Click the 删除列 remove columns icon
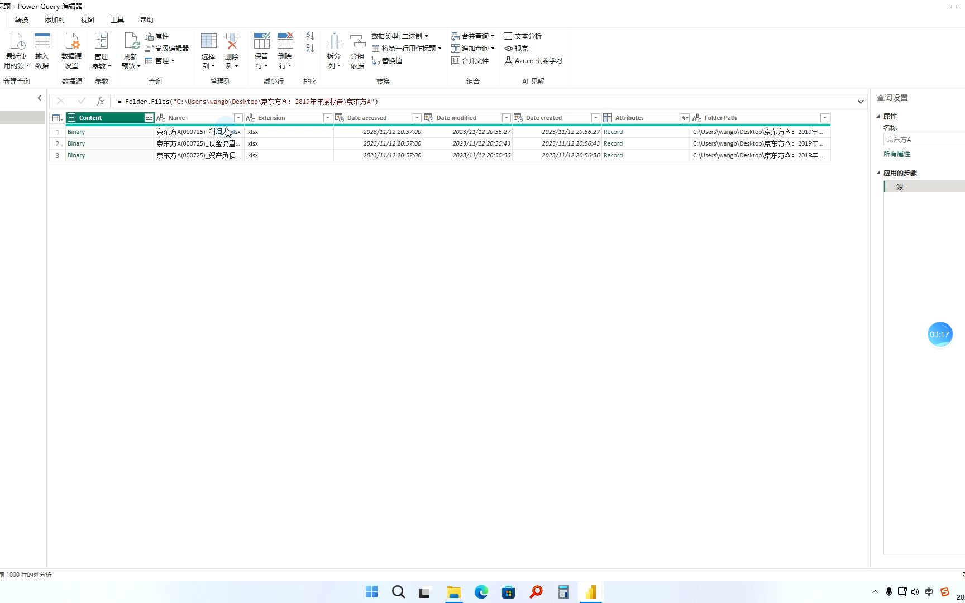Image resolution: width=965 pixels, height=603 pixels. point(232,51)
